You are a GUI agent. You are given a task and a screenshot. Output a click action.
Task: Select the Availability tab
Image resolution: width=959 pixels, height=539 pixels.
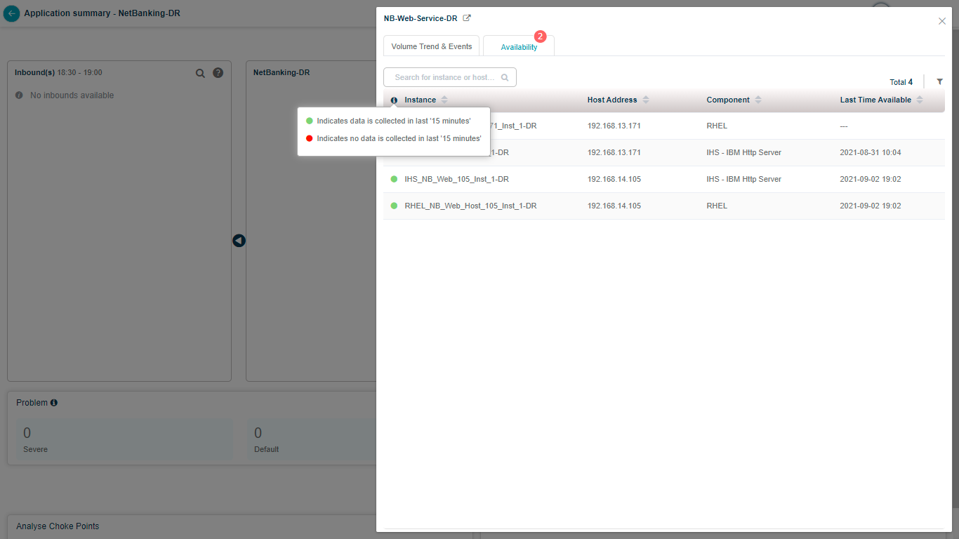(519, 47)
